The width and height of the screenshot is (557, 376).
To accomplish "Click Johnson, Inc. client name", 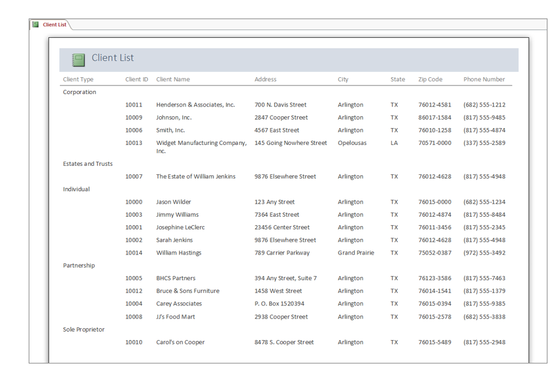I will pyautogui.click(x=174, y=118).
